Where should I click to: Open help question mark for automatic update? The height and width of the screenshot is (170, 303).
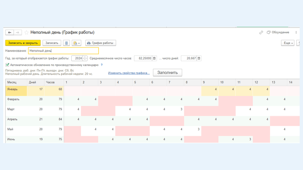click(102, 65)
